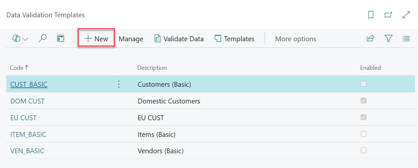Image resolution: width=418 pixels, height=168 pixels.
Task: Open the ITEM_BASIC template link
Action: click(28, 134)
